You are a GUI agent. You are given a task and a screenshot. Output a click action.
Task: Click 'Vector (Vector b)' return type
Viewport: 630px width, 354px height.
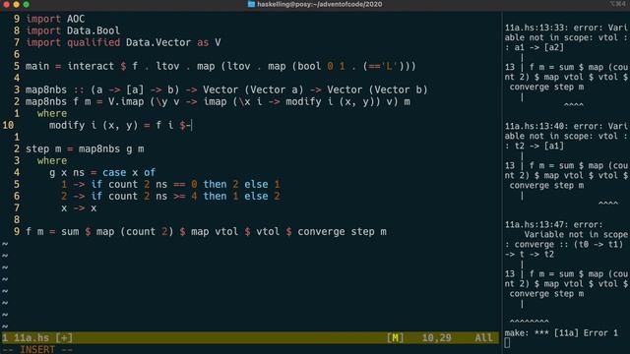(377, 89)
